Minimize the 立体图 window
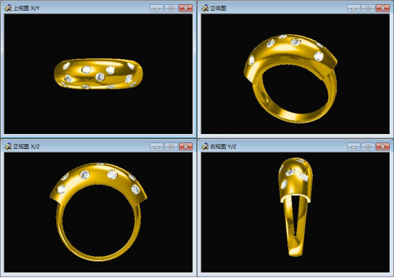394x278 pixels. click(x=353, y=8)
